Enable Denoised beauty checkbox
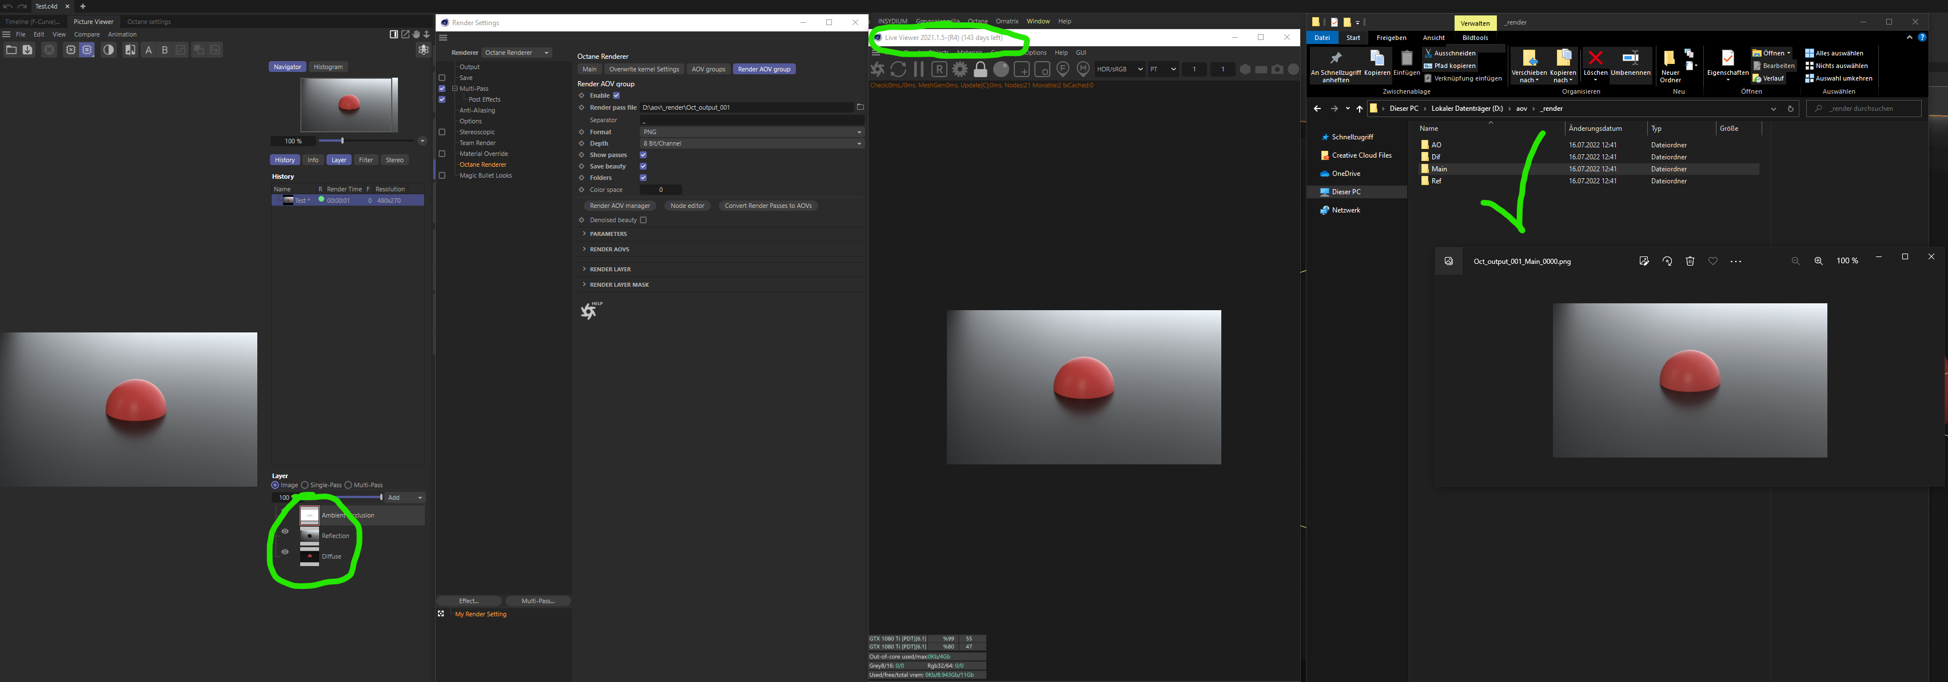This screenshot has height=682, width=1948. coord(643,220)
